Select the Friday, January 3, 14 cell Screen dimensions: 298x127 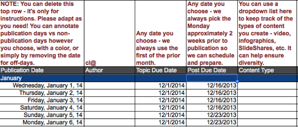point(42,100)
